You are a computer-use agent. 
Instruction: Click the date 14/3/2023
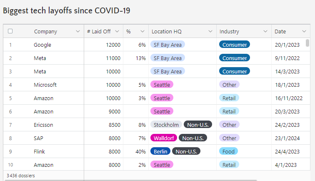287,72
